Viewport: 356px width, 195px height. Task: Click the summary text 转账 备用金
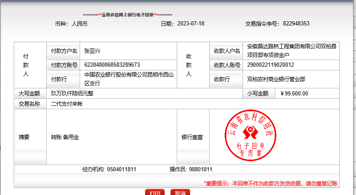coord(65,137)
